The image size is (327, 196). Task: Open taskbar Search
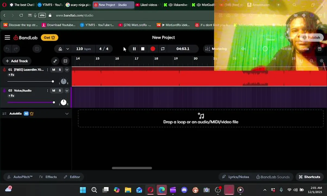click(x=94, y=190)
